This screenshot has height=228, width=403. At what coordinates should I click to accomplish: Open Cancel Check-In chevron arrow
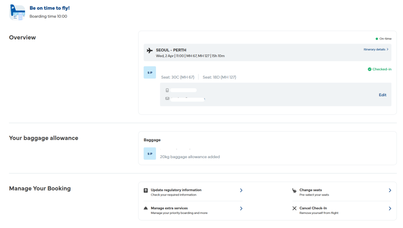tap(390, 208)
